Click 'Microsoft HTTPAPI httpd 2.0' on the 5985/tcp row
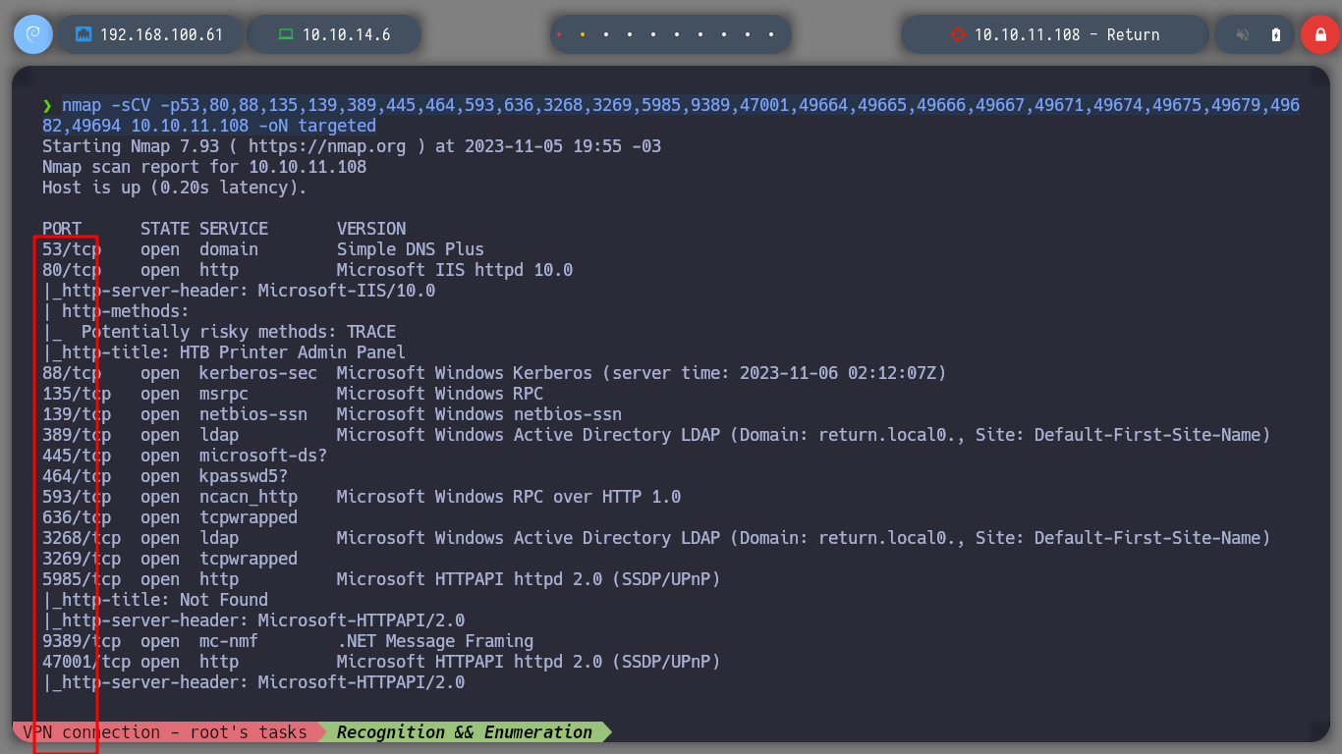Image resolution: width=1342 pixels, height=754 pixels. tap(470, 579)
